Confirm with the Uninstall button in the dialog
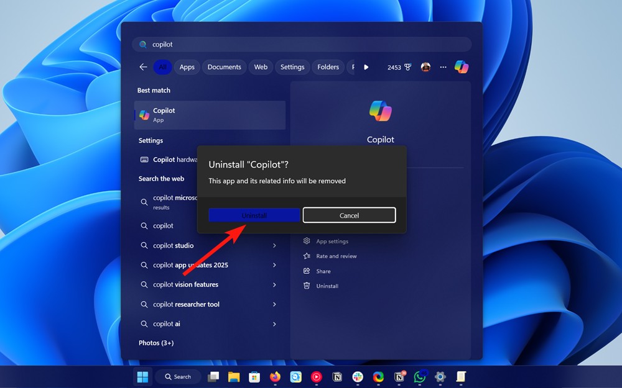 point(254,215)
